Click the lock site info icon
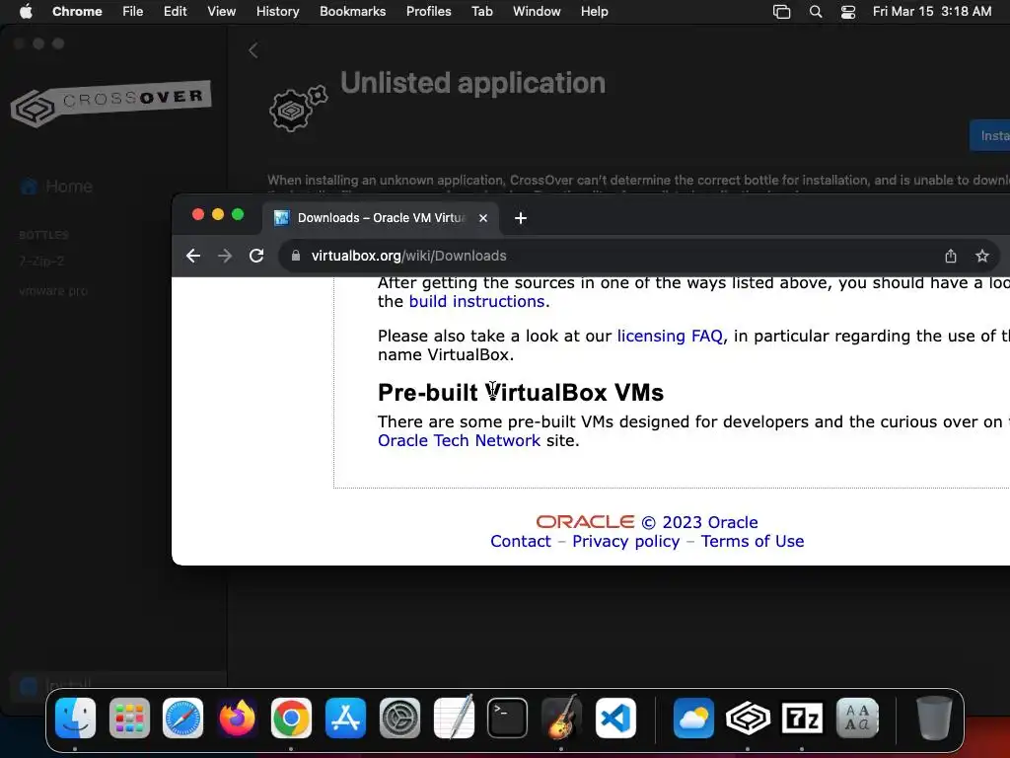Viewport: 1010px width, 758px height. pos(296,256)
